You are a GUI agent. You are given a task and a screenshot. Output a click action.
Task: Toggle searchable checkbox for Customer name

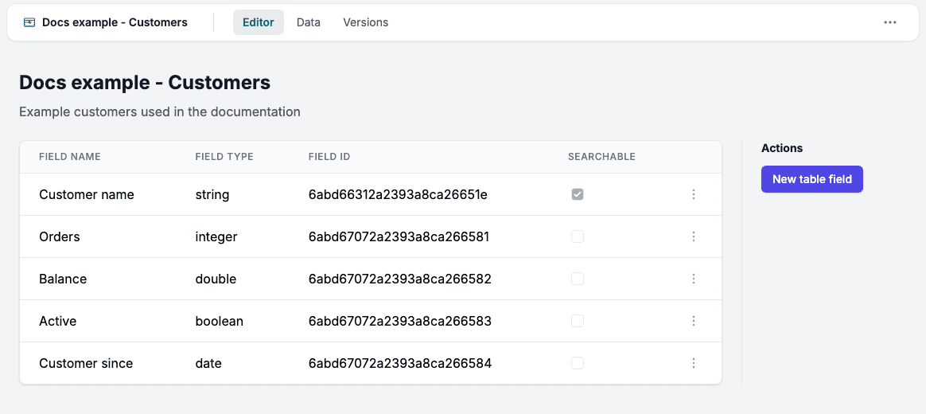(x=578, y=194)
